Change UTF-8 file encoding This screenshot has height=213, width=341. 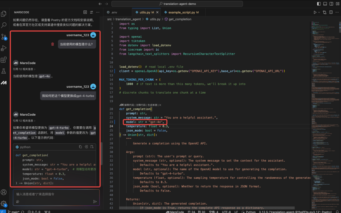click(226, 212)
